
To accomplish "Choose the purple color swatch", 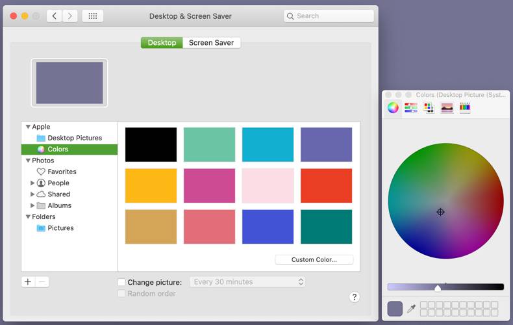I will pyautogui.click(x=327, y=144).
